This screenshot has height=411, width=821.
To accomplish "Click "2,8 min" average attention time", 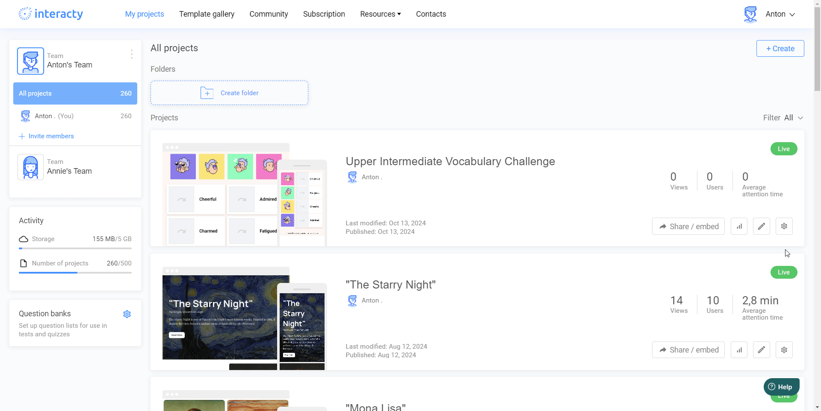I will point(760,300).
